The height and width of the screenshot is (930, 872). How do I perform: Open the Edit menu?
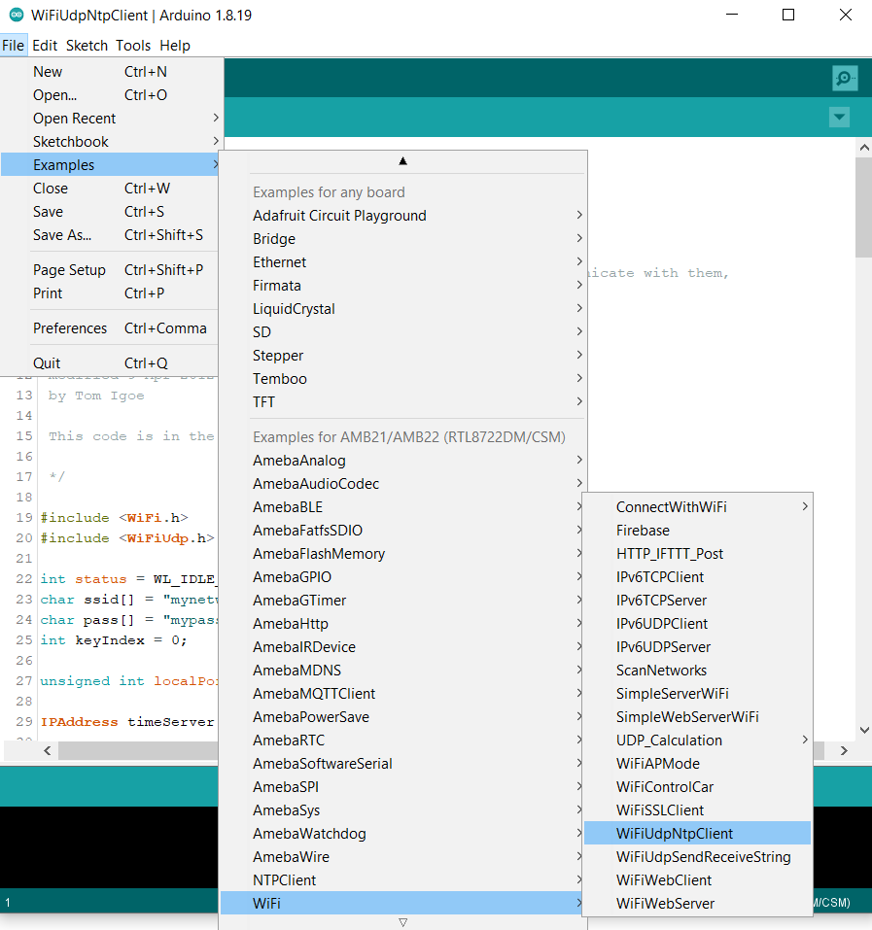(x=45, y=46)
